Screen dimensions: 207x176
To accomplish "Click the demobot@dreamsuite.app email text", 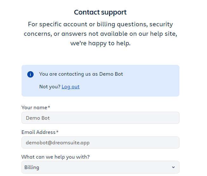I will tap(58, 142).
